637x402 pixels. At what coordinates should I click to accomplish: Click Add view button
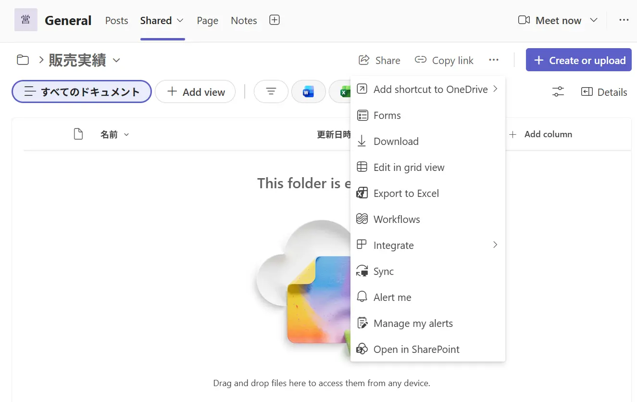(x=195, y=91)
